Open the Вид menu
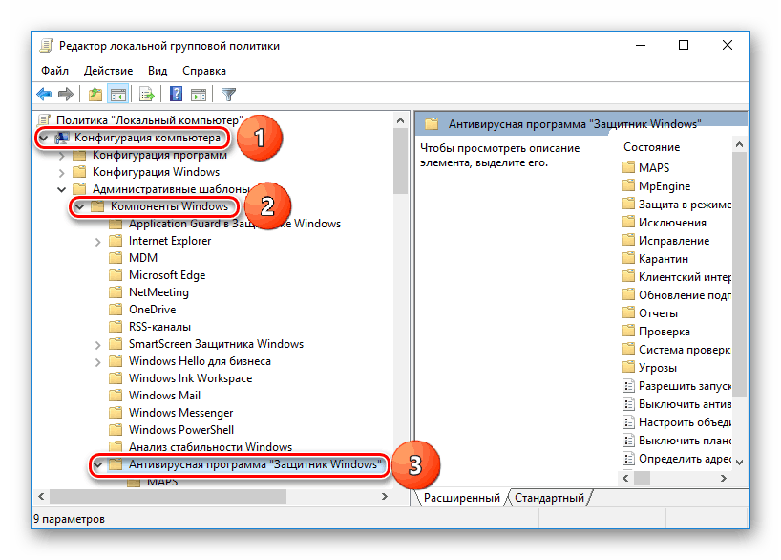 click(158, 71)
